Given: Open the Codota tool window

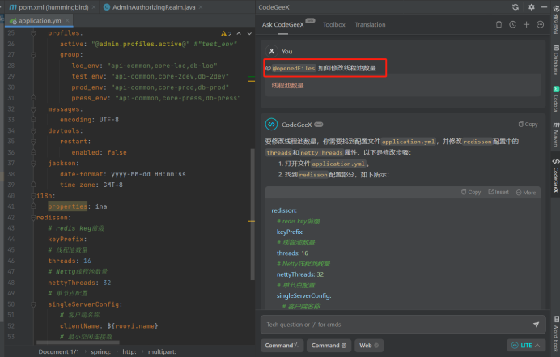Looking at the screenshot, I should (x=556, y=99).
